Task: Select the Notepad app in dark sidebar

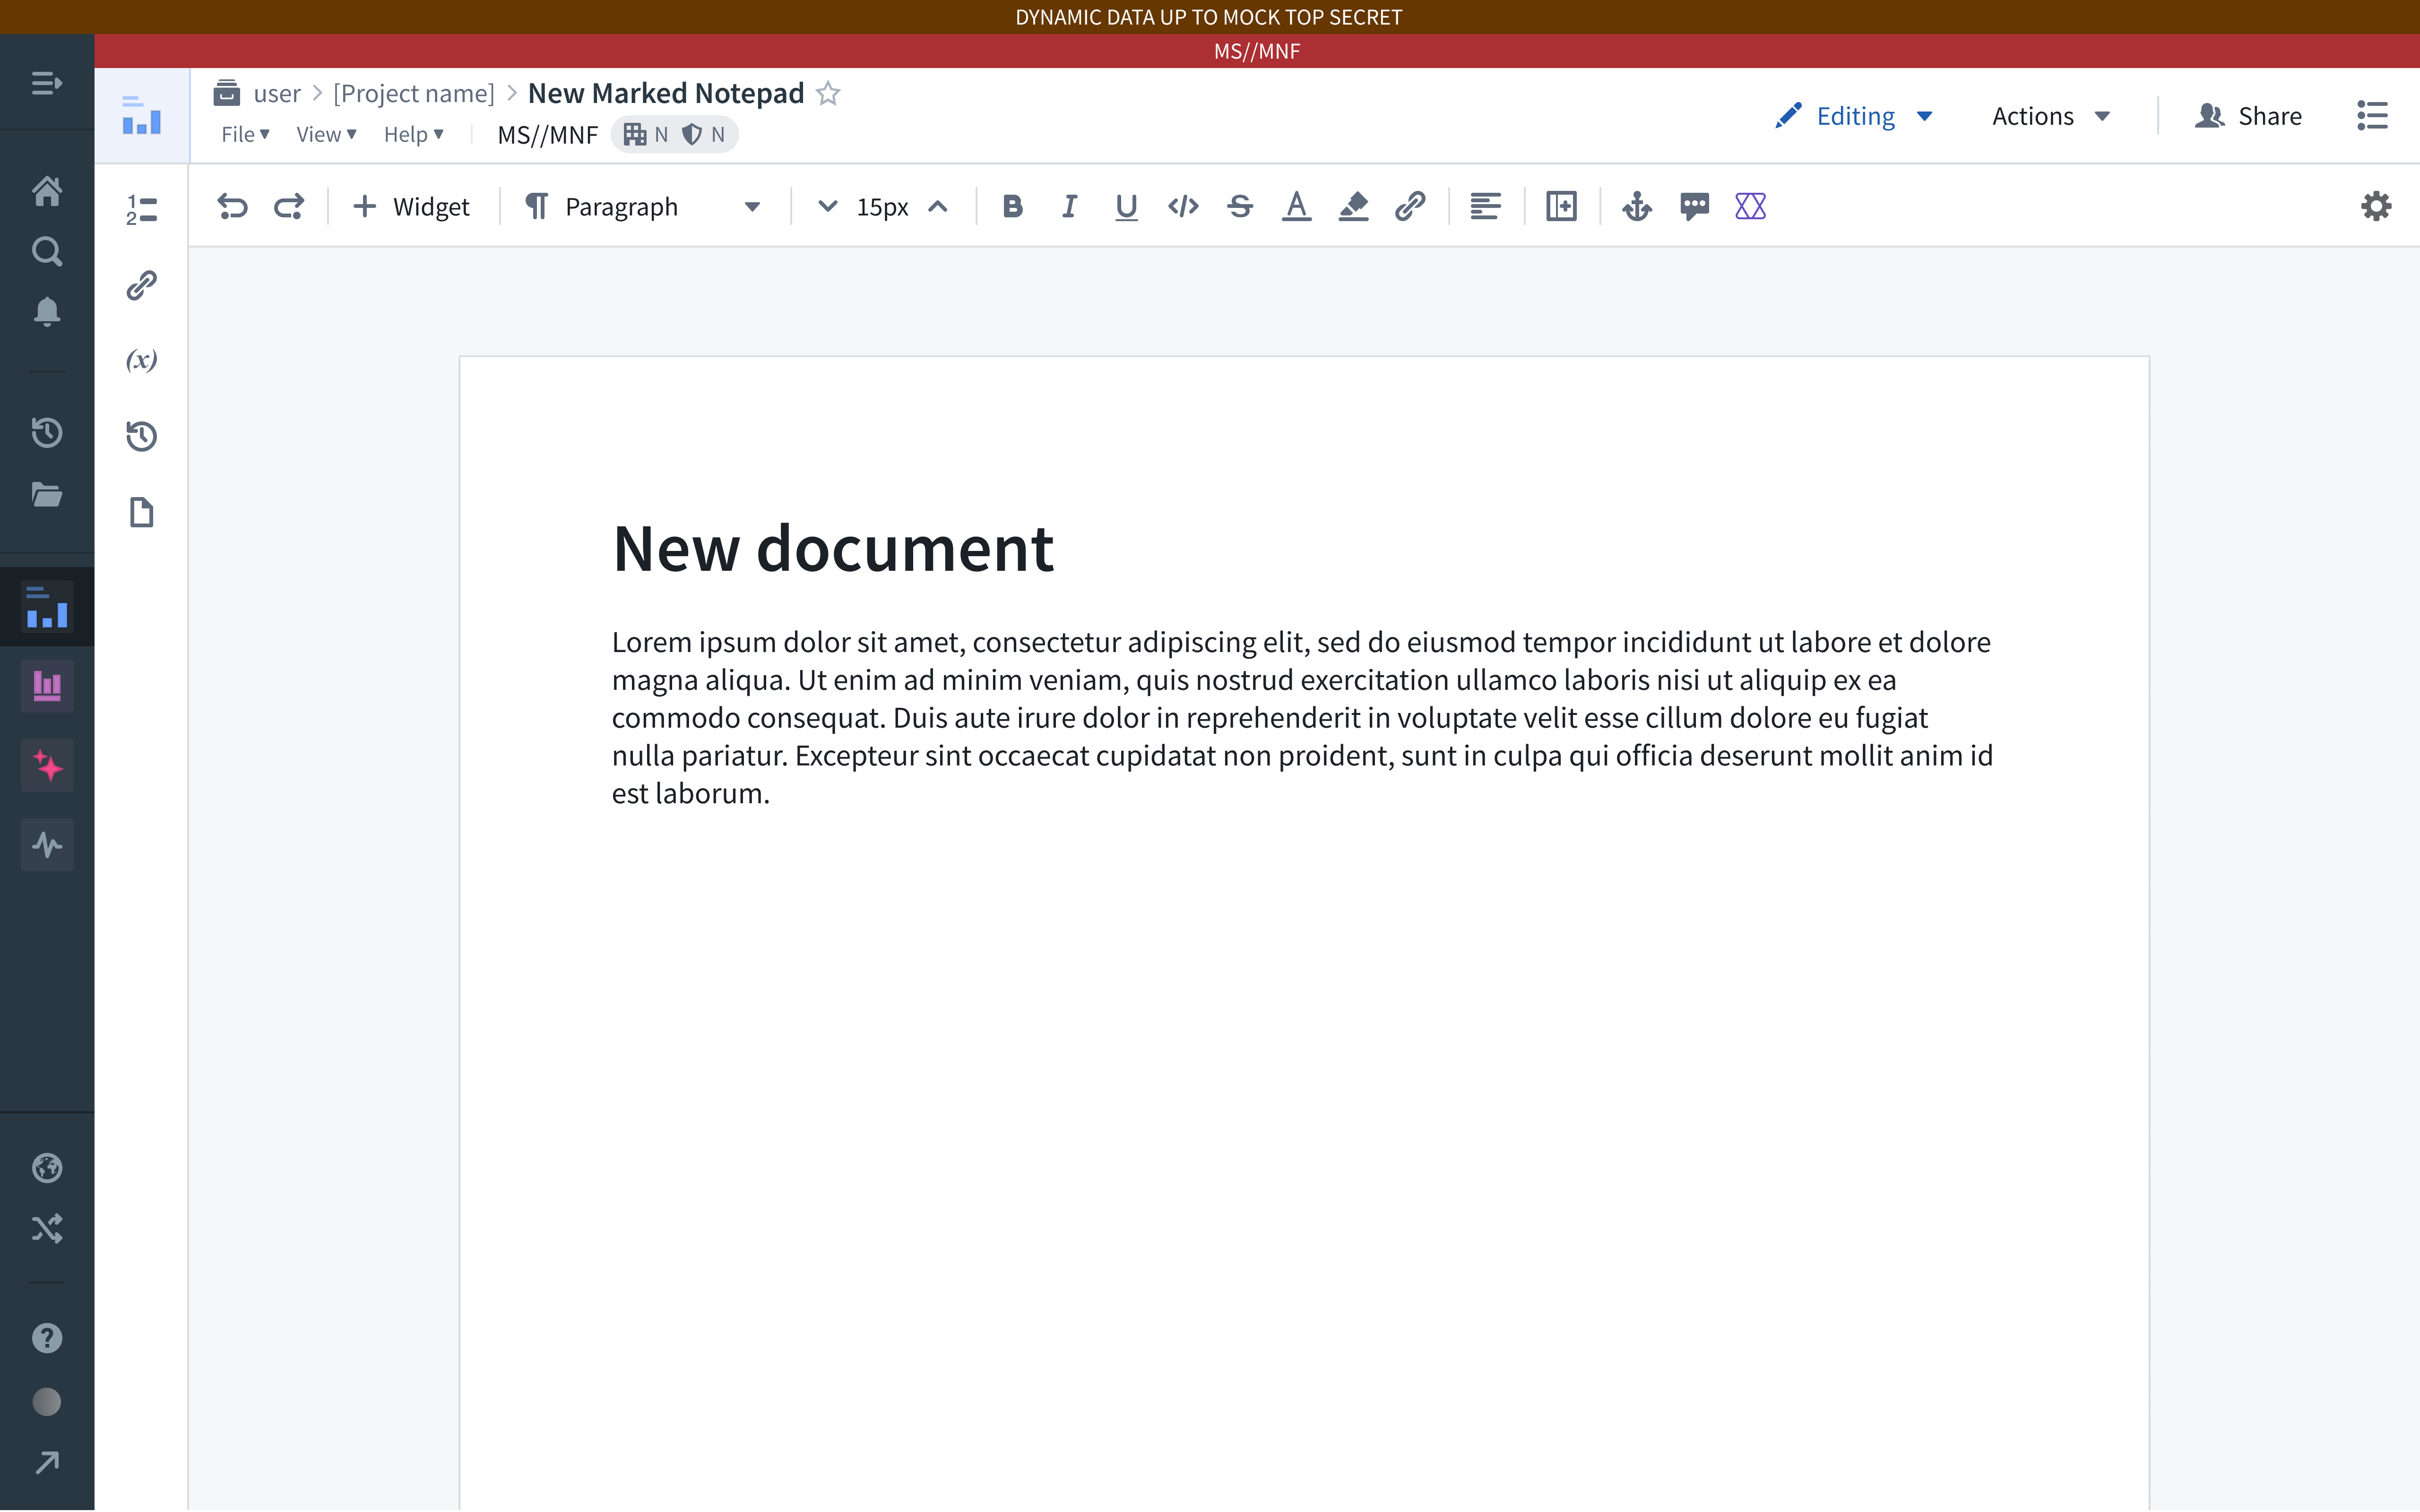Action: pos(47,607)
